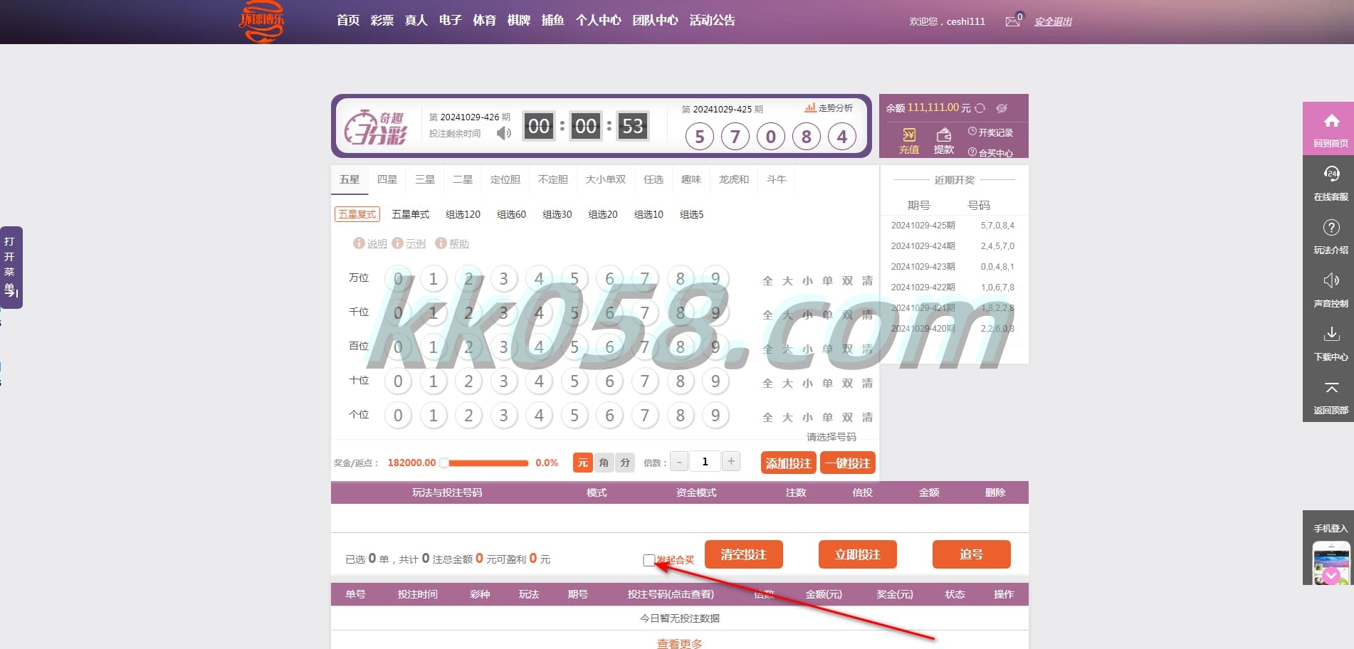Refresh balance with circular arrow icon
1354x649 pixels.
(980, 108)
